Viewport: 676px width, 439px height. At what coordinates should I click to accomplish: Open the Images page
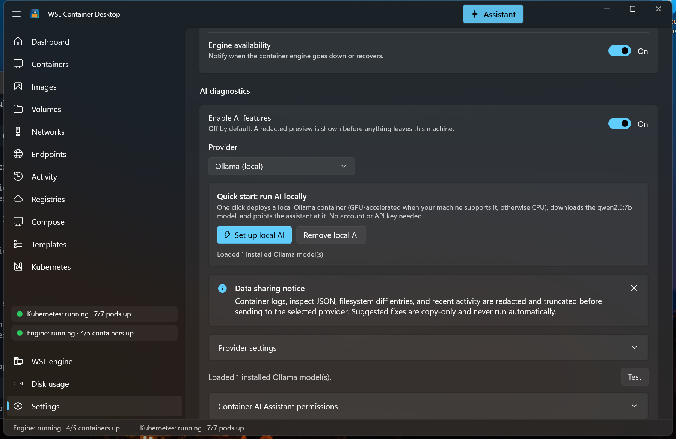[x=94, y=87]
